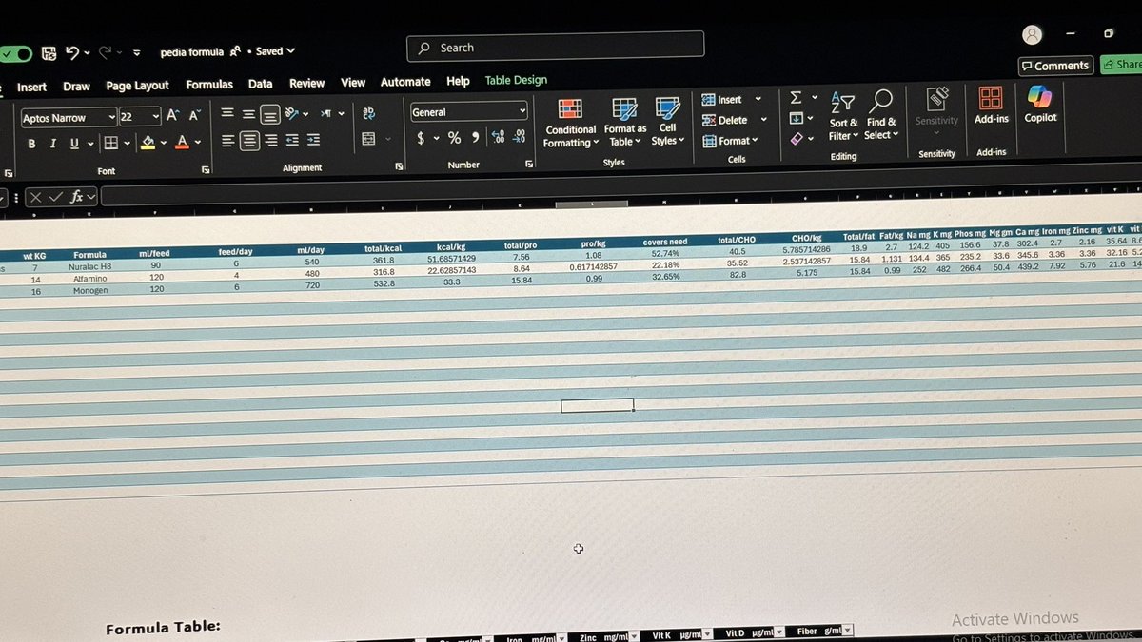Image resolution: width=1142 pixels, height=642 pixels.
Task: Open the Saved status dropdown
Action: pyautogui.click(x=275, y=51)
